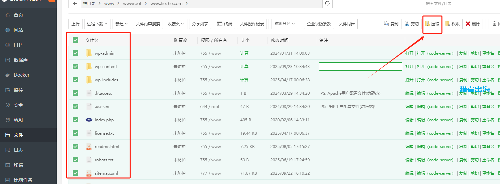Click the 备注 input box in wp-content row
The width and height of the screenshot is (500, 184).
click(360, 66)
